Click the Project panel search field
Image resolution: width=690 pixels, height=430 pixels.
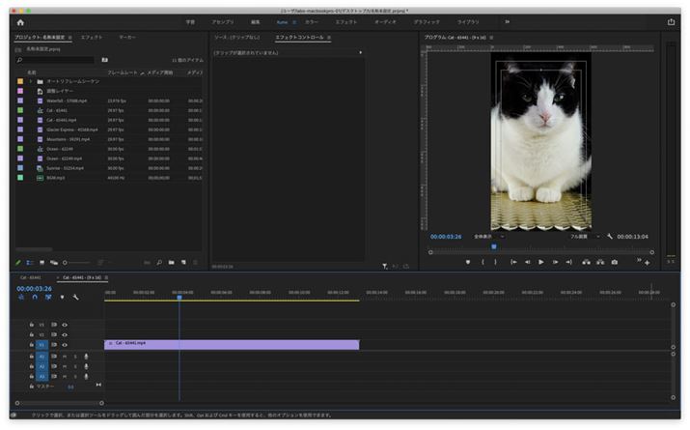click(x=56, y=60)
